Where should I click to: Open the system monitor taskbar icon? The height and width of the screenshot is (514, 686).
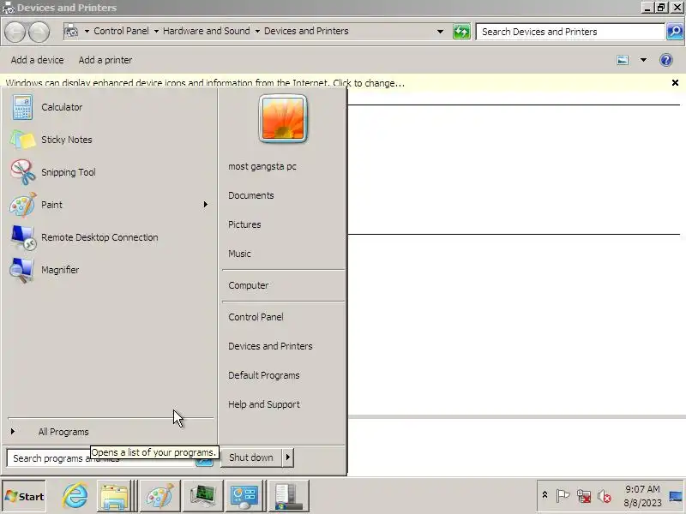coord(203,496)
